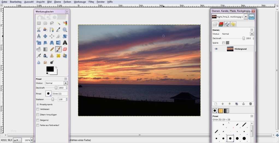Toggle the Sperre alpha channel lock

tap(227, 43)
